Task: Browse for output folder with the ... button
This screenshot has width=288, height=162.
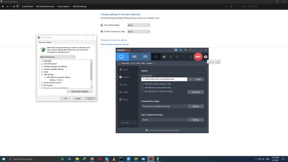Action: point(190,79)
